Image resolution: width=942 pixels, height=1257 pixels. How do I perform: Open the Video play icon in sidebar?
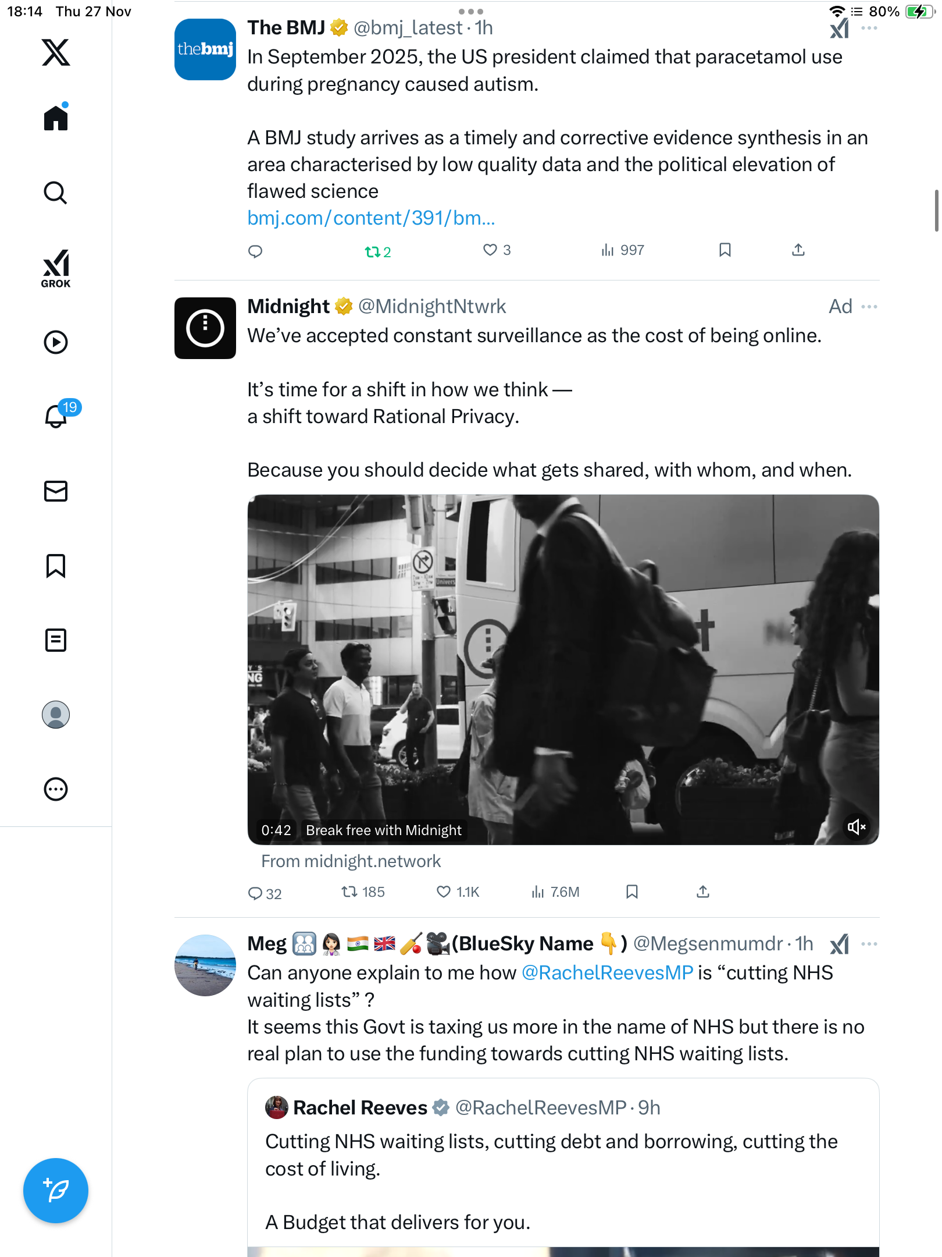pos(56,342)
